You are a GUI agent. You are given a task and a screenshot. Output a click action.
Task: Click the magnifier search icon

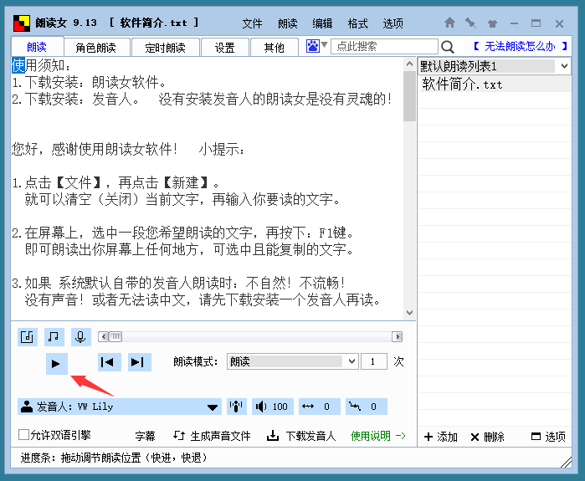click(x=448, y=47)
